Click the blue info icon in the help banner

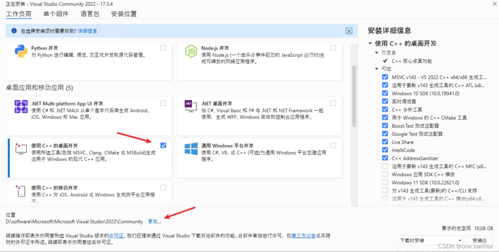click(14, 31)
